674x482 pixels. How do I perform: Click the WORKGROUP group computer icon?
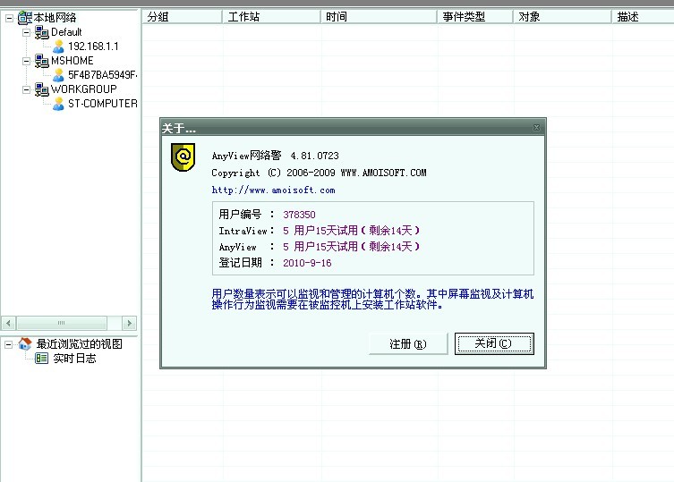[42, 89]
